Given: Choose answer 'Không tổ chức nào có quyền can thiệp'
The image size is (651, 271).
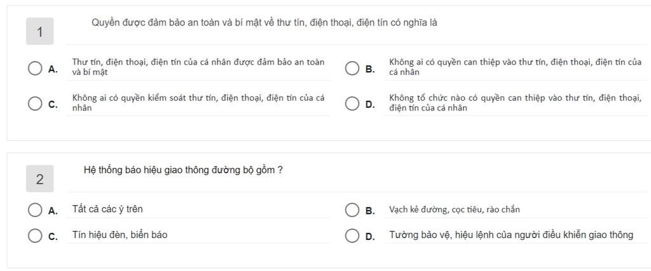Looking at the screenshot, I should pos(515,103).
